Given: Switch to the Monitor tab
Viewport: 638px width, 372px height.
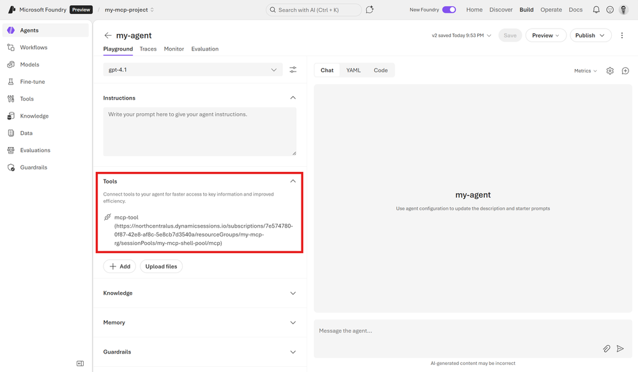Looking at the screenshot, I should pyautogui.click(x=174, y=49).
